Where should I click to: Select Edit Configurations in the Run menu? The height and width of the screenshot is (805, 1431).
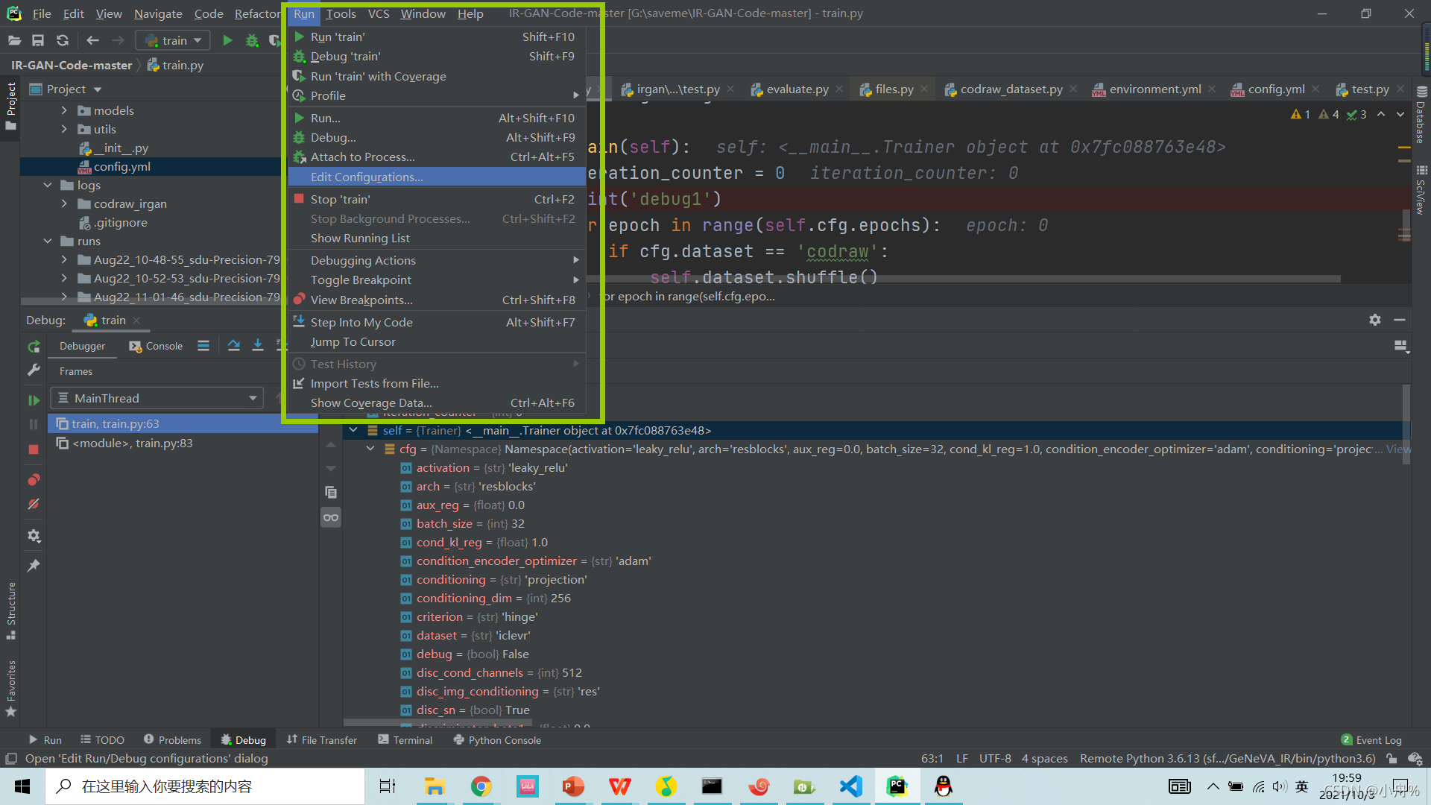367,177
